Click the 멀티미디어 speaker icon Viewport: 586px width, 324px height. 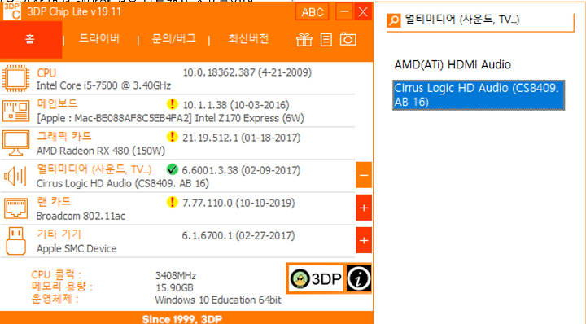point(15,176)
